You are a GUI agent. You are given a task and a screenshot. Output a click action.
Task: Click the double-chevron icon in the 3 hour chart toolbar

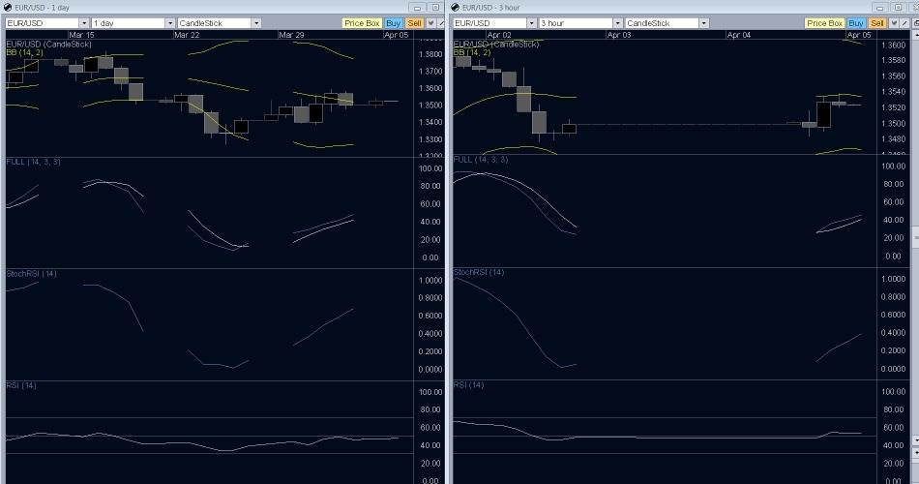tap(895, 22)
